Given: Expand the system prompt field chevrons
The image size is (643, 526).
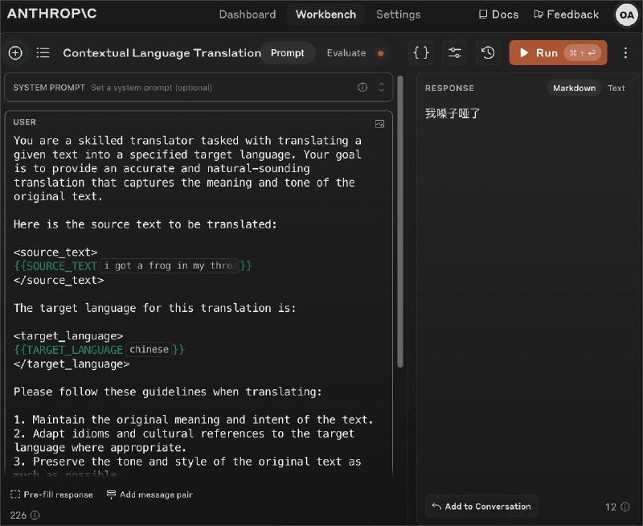Looking at the screenshot, I should pos(381,87).
